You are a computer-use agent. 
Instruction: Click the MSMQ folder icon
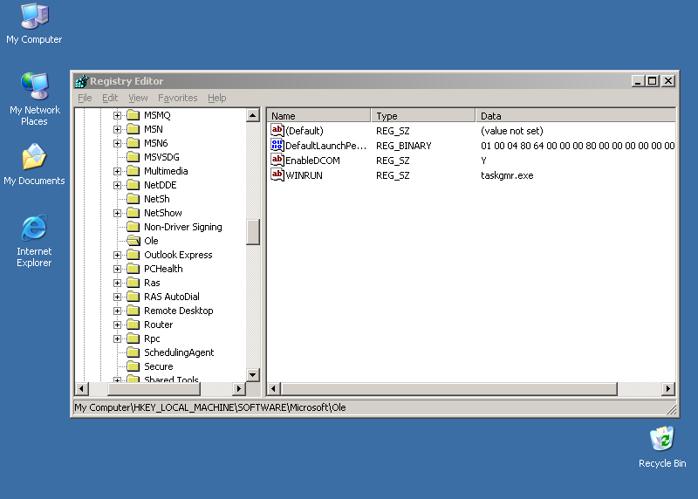[x=133, y=115]
